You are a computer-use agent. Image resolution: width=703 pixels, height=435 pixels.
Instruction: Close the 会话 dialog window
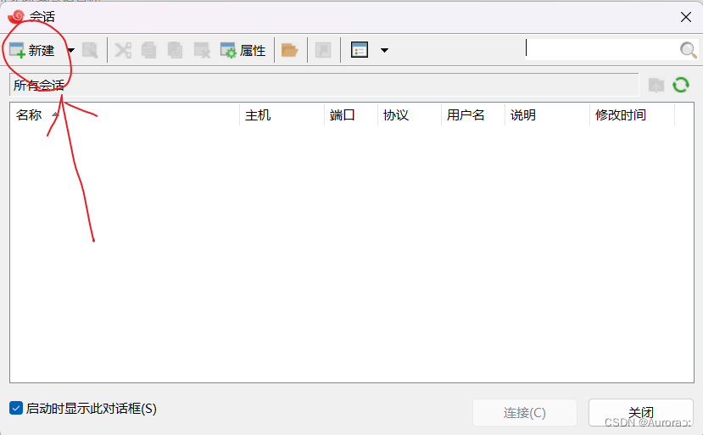(x=685, y=17)
